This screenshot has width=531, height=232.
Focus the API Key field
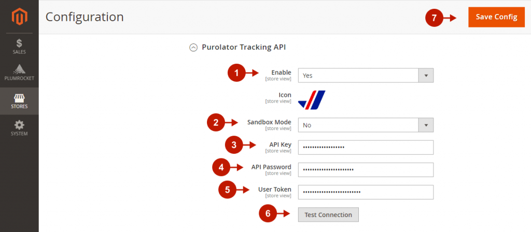(366, 148)
